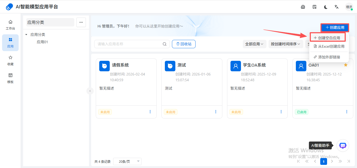Go to the previous page
357x168 pixels.
tap(315, 161)
